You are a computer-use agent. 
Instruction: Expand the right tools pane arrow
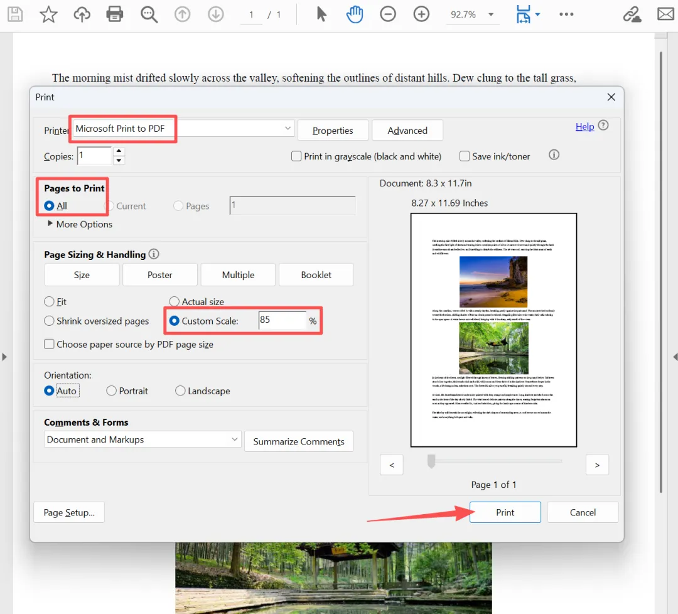click(675, 357)
